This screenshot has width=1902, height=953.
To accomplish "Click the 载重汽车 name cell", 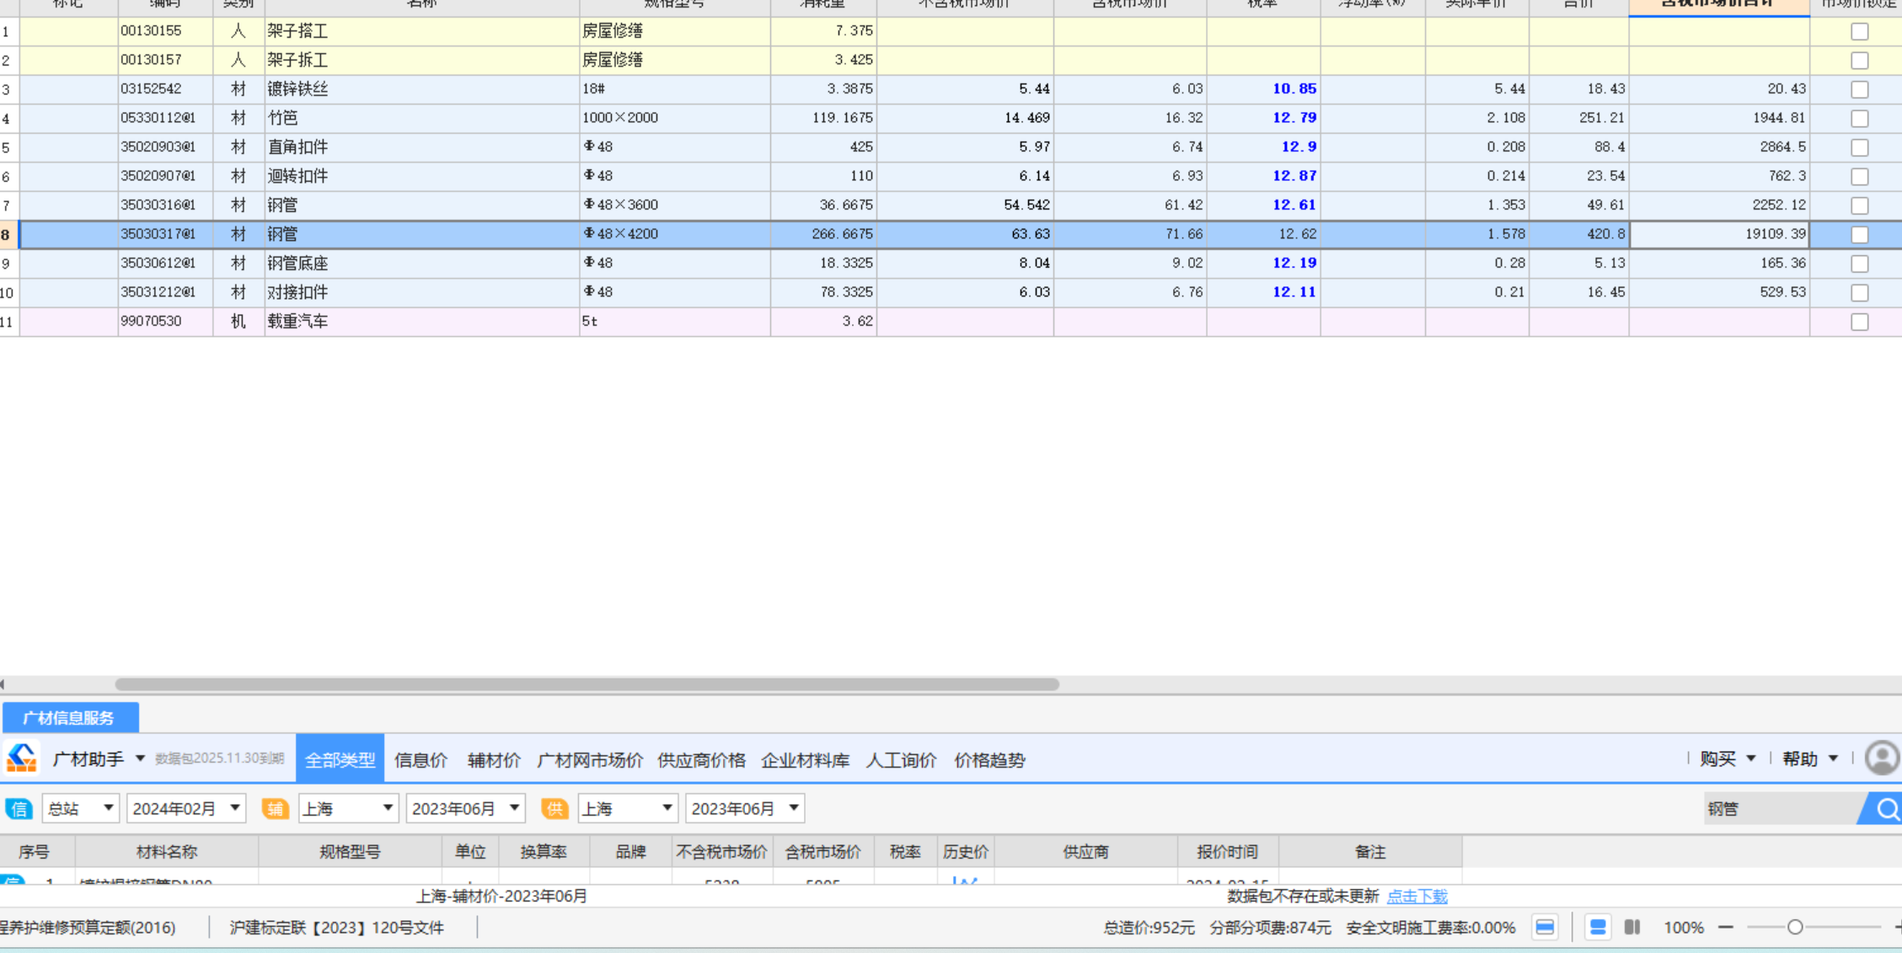I will [x=421, y=322].
